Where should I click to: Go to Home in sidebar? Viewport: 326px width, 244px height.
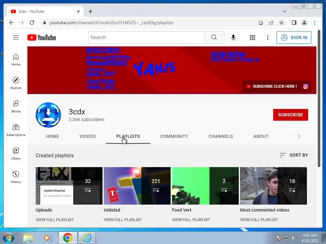(x=16, y=60)
